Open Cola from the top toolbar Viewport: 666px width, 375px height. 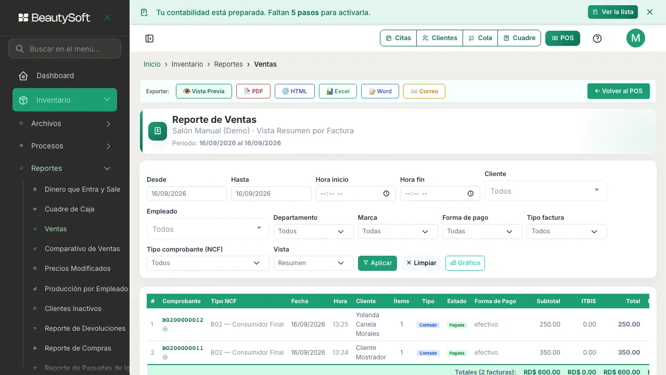[x=480, y=38]
